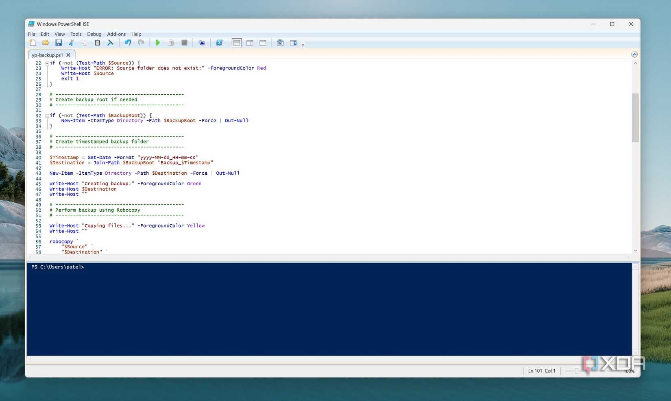Screen dimensions: 671x401
Task: Click the 100% zoom level text
Action: pos(629,371)
